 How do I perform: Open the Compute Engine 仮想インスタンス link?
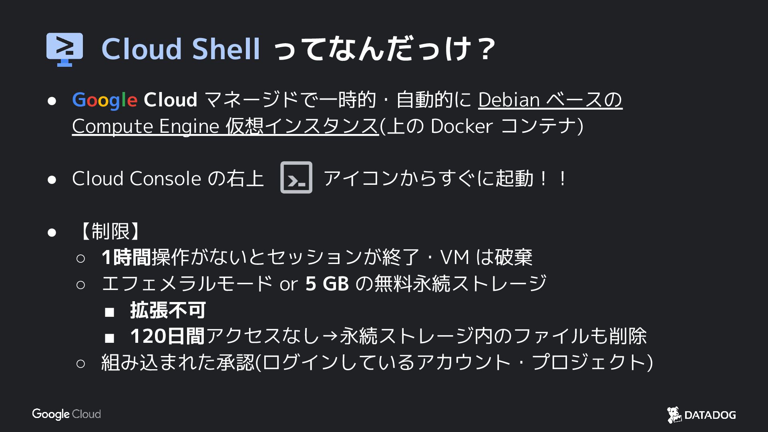coord(225,126)
